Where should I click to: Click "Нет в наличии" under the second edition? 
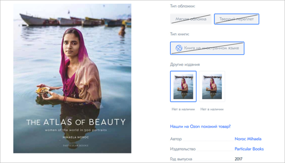coord(212,109)
